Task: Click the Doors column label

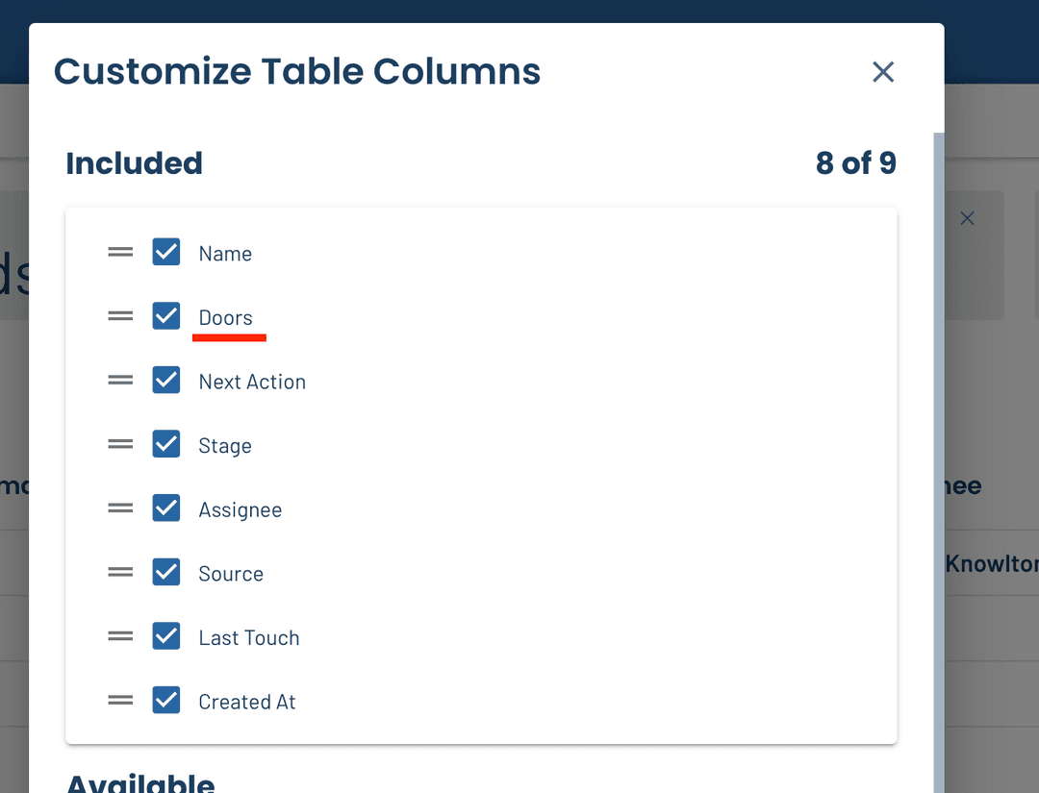Action: point(226,318)
